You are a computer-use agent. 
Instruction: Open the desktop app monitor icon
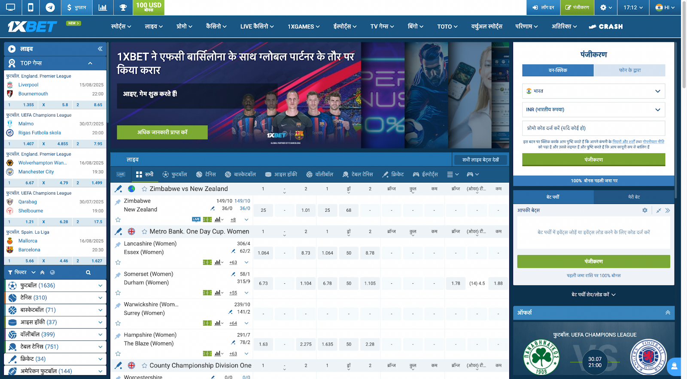10,7
